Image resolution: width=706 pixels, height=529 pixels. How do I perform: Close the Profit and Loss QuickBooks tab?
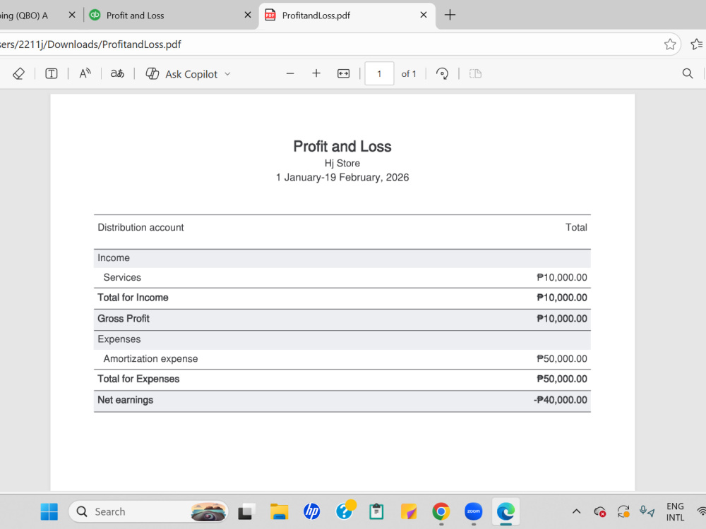[248, 15]
